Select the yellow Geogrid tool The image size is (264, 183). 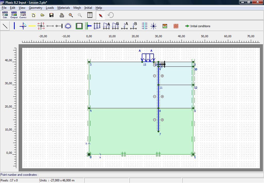pos(32,26)
